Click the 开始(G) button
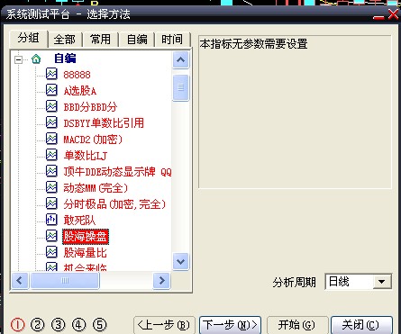 pyautogui.click(x=296, y=325)
